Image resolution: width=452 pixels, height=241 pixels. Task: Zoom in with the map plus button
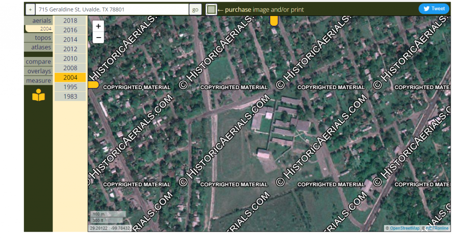click(98, 26)
